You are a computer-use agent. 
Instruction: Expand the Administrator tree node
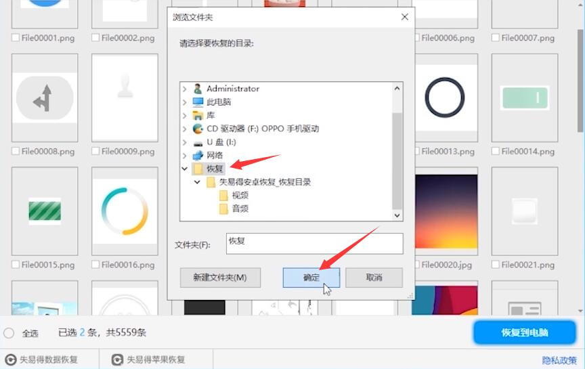pyautogui.click(x=184, y=89)
